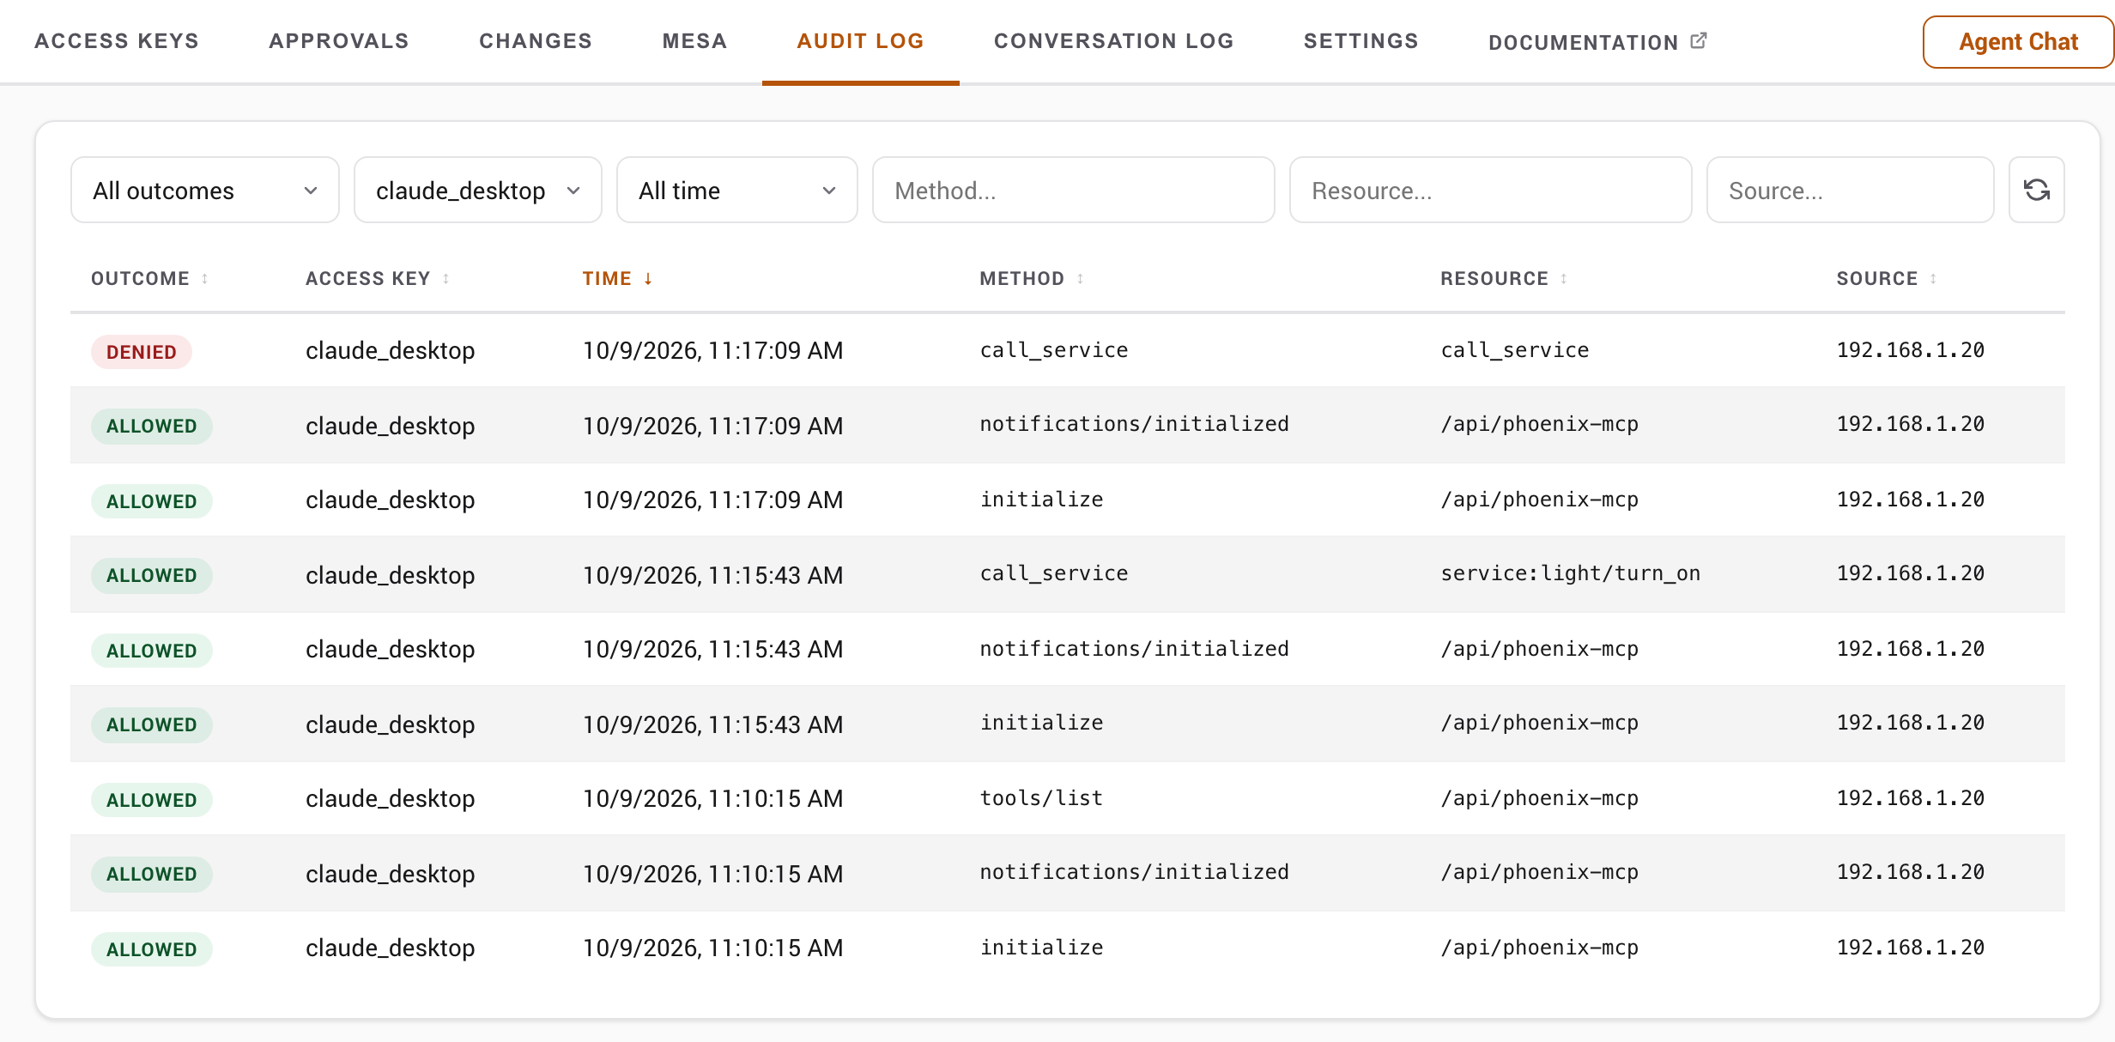This screenshot has height=1042, width=2115.
Task: Click the Time column header
Action: click(x=607, y=279)
